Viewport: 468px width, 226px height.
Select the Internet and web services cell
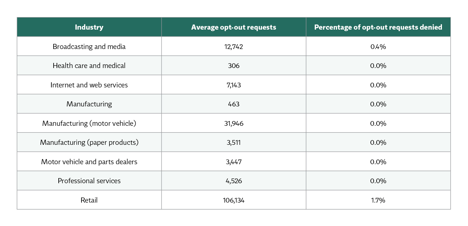[x=89, y=85]
